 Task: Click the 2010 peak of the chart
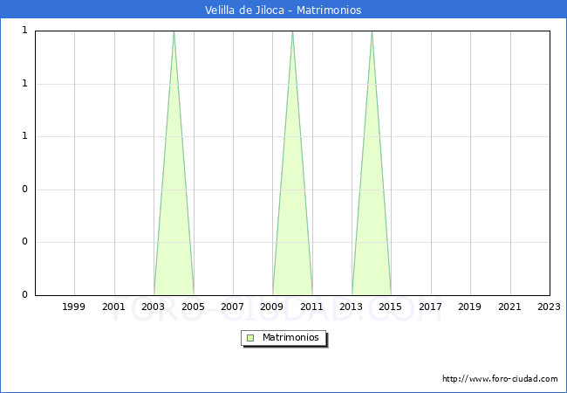coord(292,32)
